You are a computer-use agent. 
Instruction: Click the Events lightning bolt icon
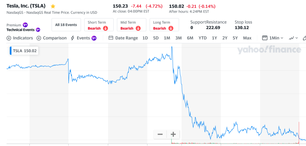73,38
